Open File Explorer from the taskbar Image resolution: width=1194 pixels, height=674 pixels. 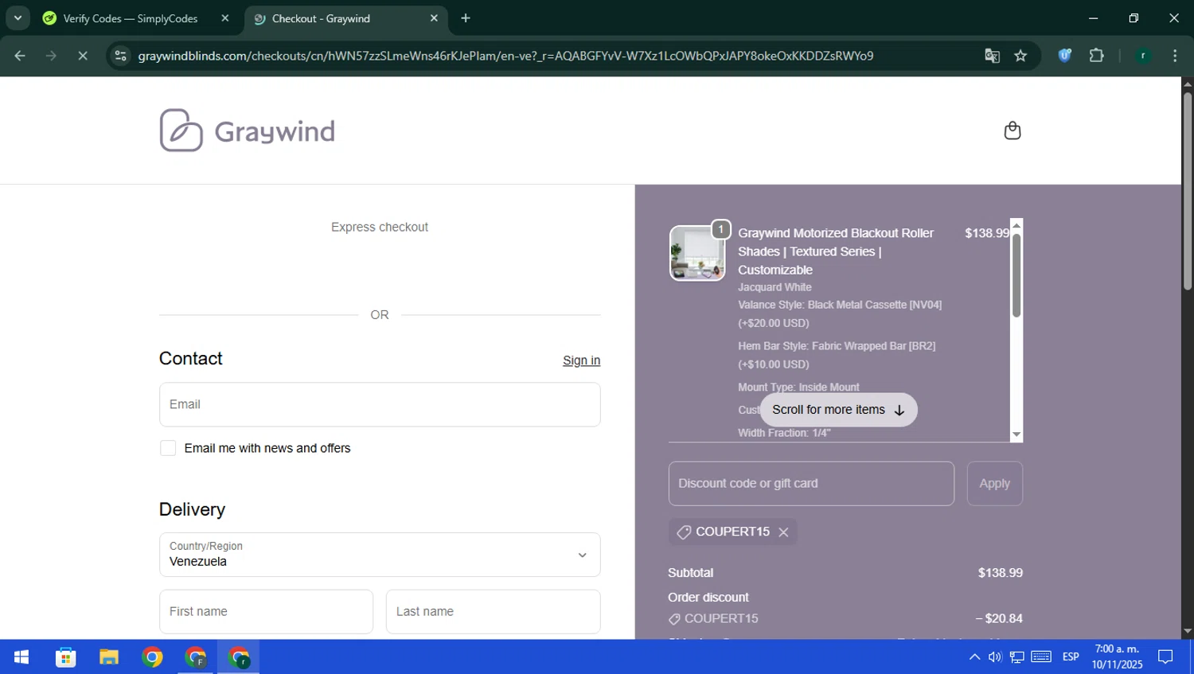108,657
